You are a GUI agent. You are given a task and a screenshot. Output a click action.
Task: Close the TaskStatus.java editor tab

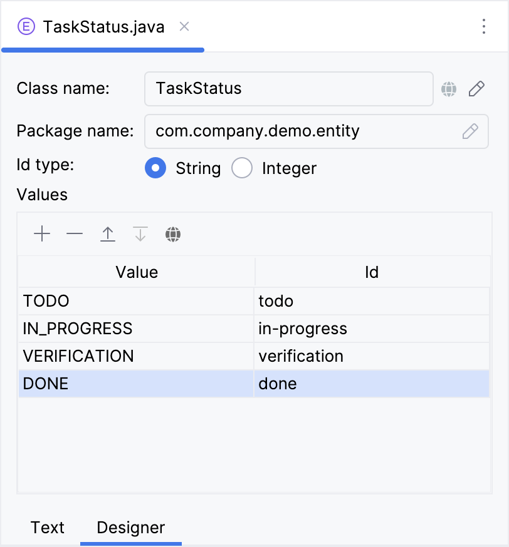[184, 27]
